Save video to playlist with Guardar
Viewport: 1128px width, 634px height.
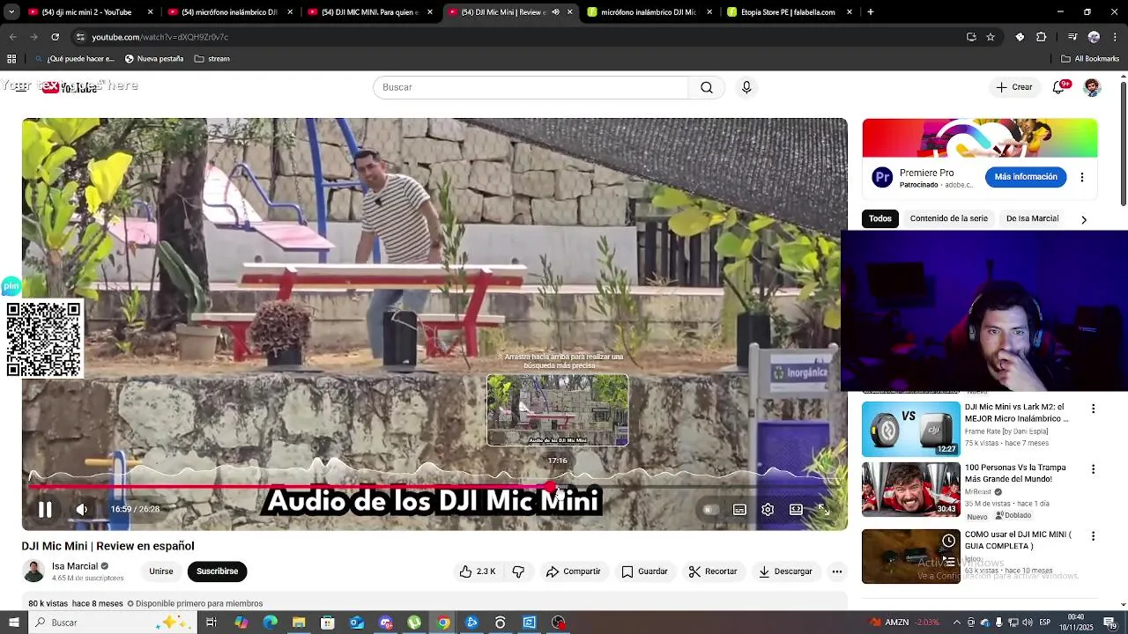tap(644, 571)
